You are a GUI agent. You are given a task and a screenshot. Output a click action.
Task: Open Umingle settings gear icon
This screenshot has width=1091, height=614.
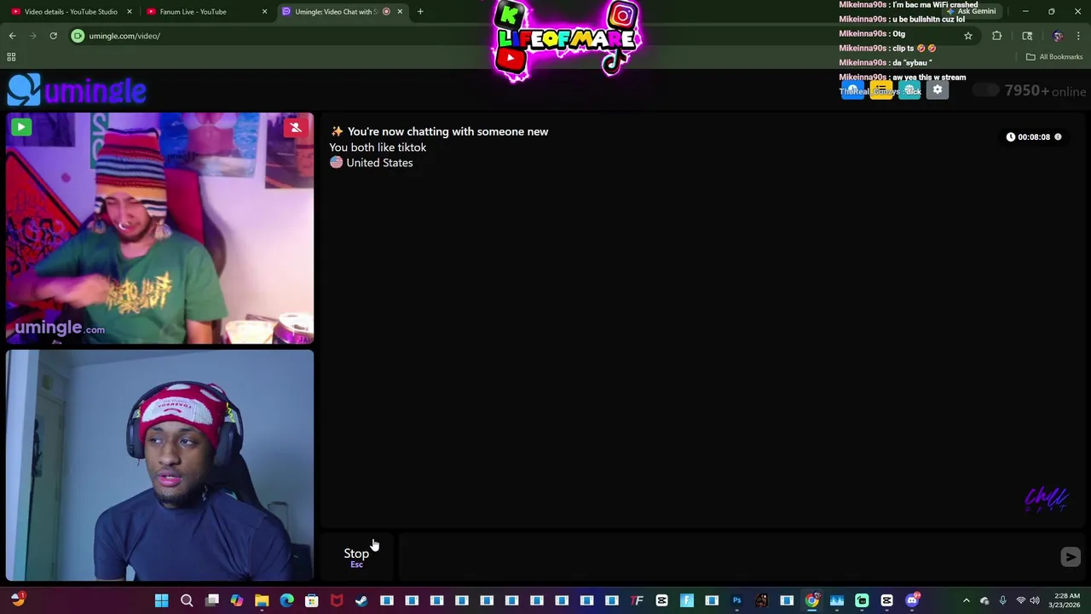[x=938, y=90]
